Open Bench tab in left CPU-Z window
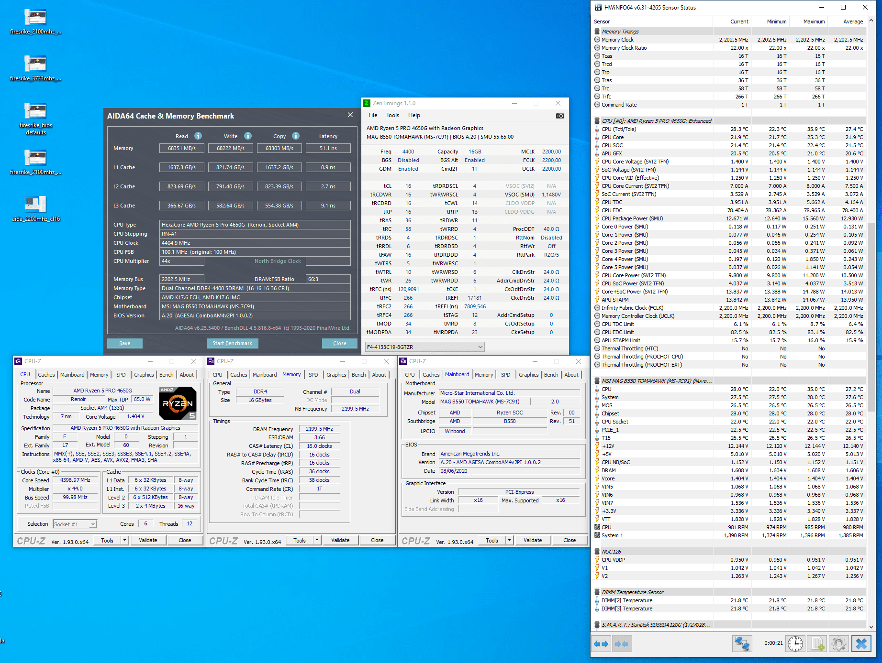882x663 pixels. pyautogui.click(x=167, y=375)
